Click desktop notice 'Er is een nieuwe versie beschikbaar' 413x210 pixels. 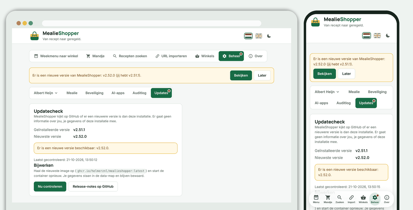(106, 148)
